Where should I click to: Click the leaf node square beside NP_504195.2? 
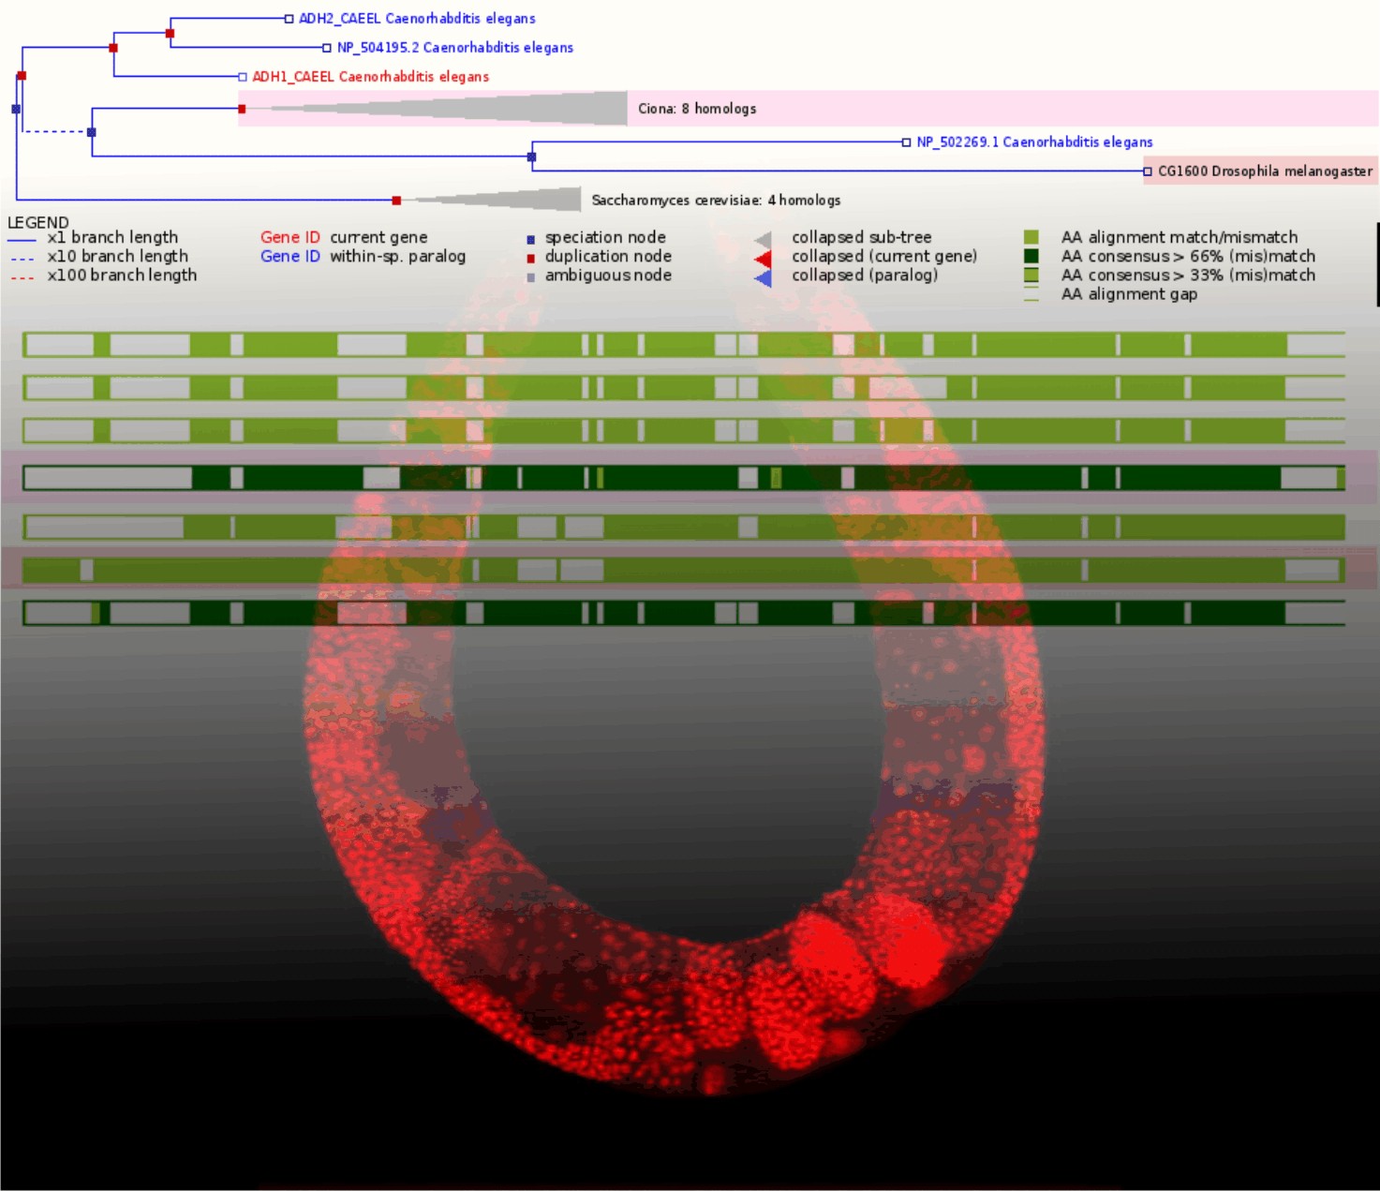coord(327,48)
